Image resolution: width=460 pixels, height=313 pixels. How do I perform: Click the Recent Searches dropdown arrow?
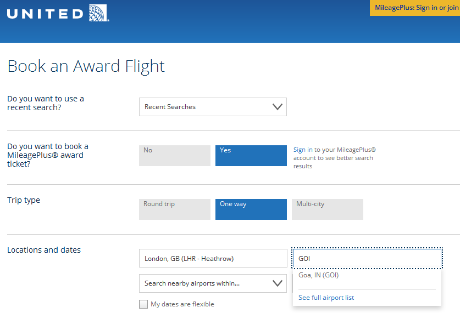click(x=278, y=107)
